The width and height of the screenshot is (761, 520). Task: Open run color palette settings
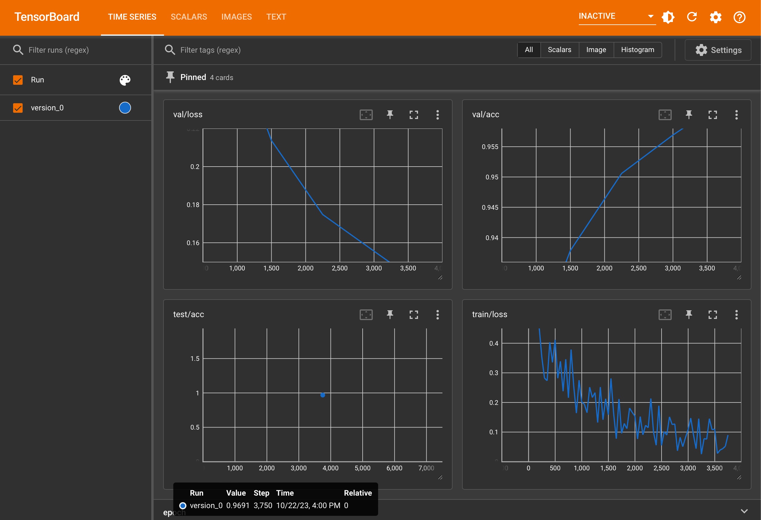[125, 80]
